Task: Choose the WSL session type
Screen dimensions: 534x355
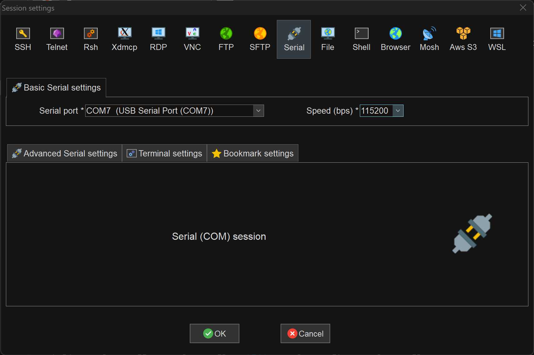Action: [497, 39]
